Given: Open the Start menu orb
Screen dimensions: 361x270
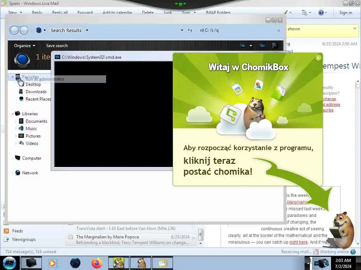Looking at the screenshot, I should click(x=9, y=263).
